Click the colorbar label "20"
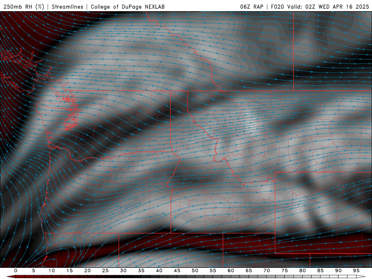This screenshot has width=372, height=279. 87,271
